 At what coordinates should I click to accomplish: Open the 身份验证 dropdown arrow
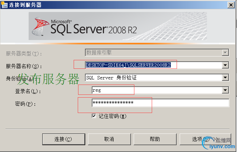click(x=225, y=78)
